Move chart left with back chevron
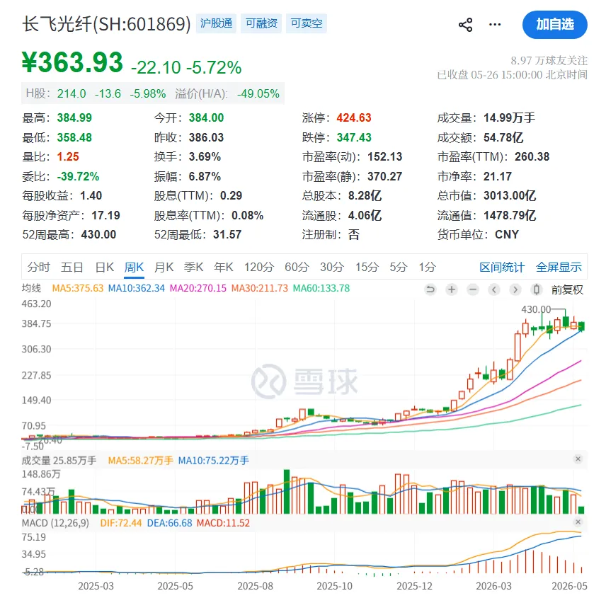 pyautogui.click(x=494, y=289)
